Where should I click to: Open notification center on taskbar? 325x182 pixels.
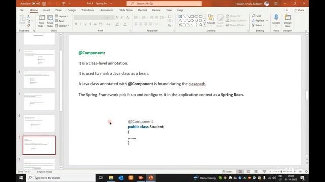(303, 178)
